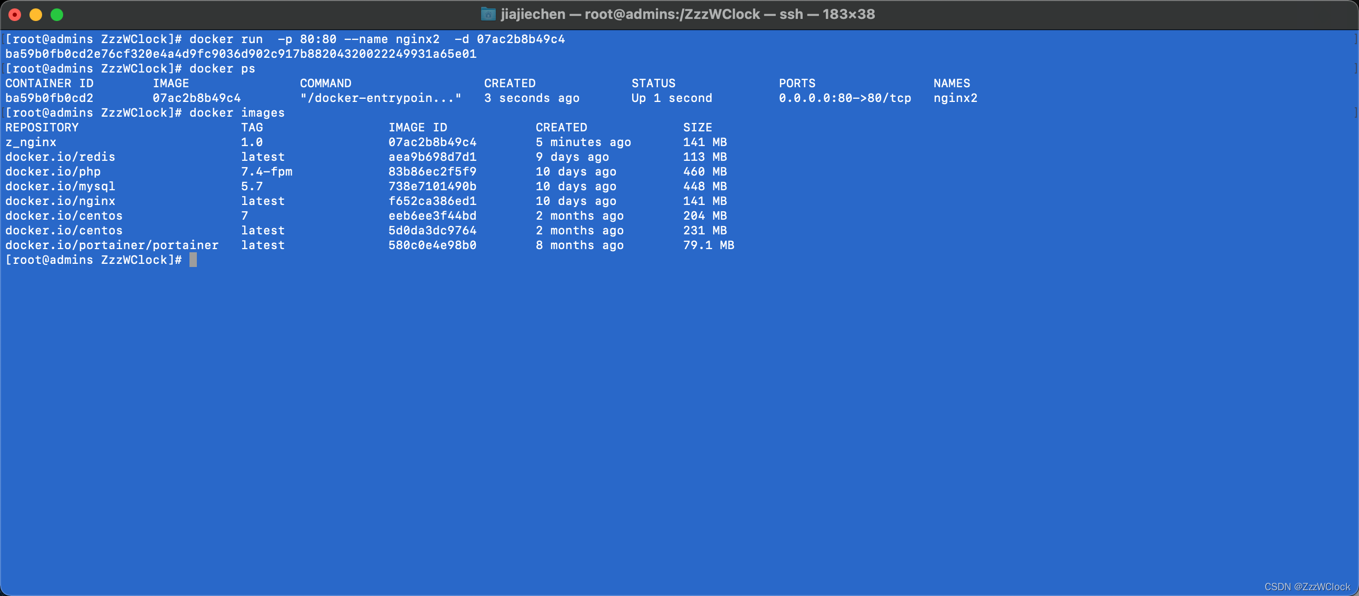Click the long container hash output line
Image resolution: width=1359 pixels, height=596 pixels.
[x=241, y=54]
